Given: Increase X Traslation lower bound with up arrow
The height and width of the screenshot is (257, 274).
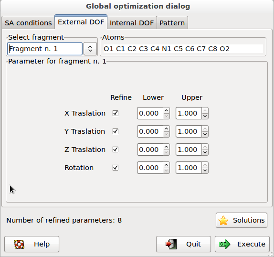Looking at the screenshot, I should click(x=166, y=110).
